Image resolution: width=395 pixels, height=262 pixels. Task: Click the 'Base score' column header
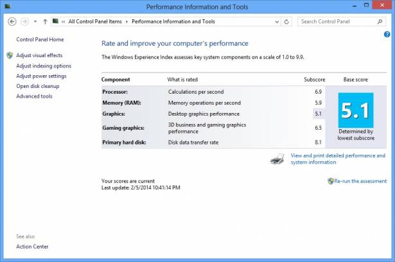click(355, 80)
